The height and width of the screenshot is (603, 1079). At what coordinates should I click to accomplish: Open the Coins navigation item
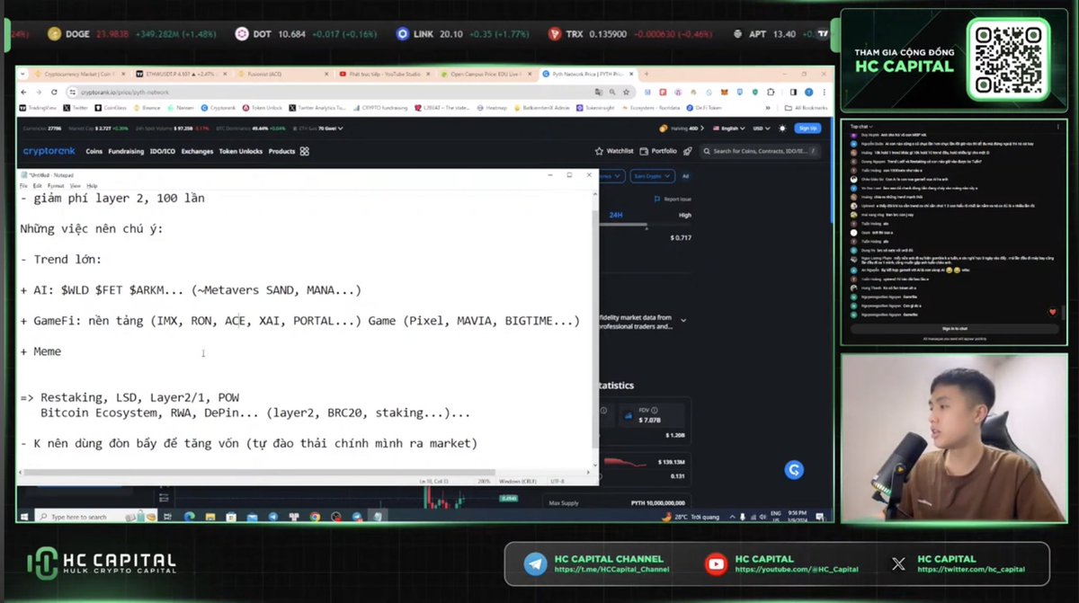click(94, 151)
